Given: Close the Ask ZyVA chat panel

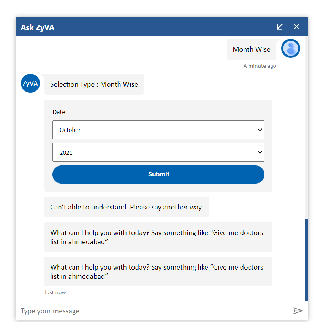Looking at the screenshot, I should [x=296, y=27].
